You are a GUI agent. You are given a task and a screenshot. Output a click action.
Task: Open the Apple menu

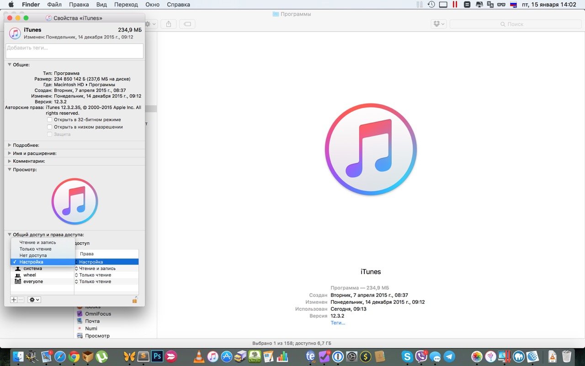coord(11,5)
